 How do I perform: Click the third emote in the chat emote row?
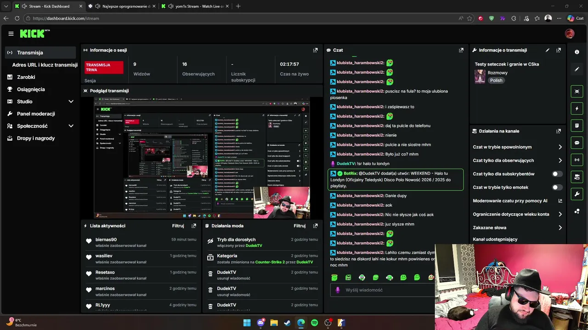pos(362,277)
